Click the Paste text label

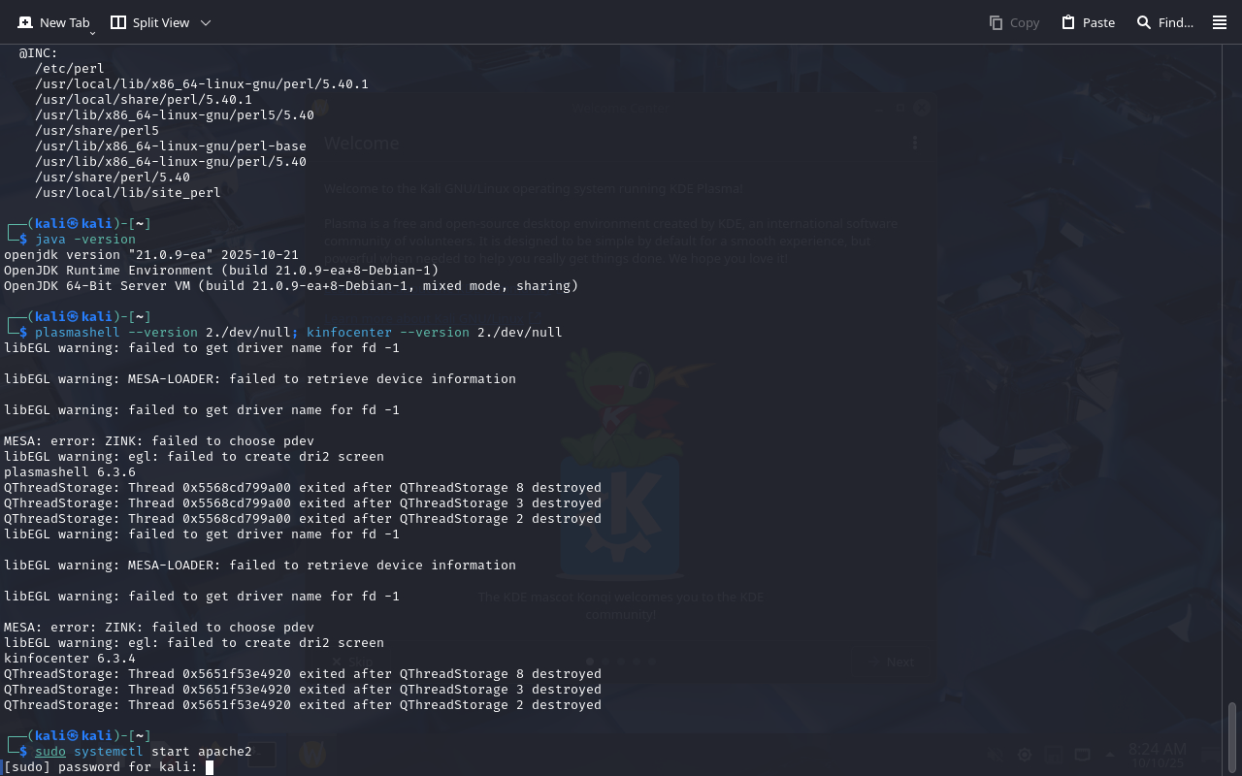1098,22
